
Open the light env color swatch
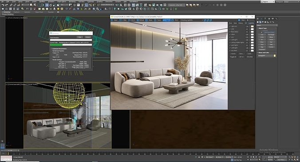tap(253, 26)
